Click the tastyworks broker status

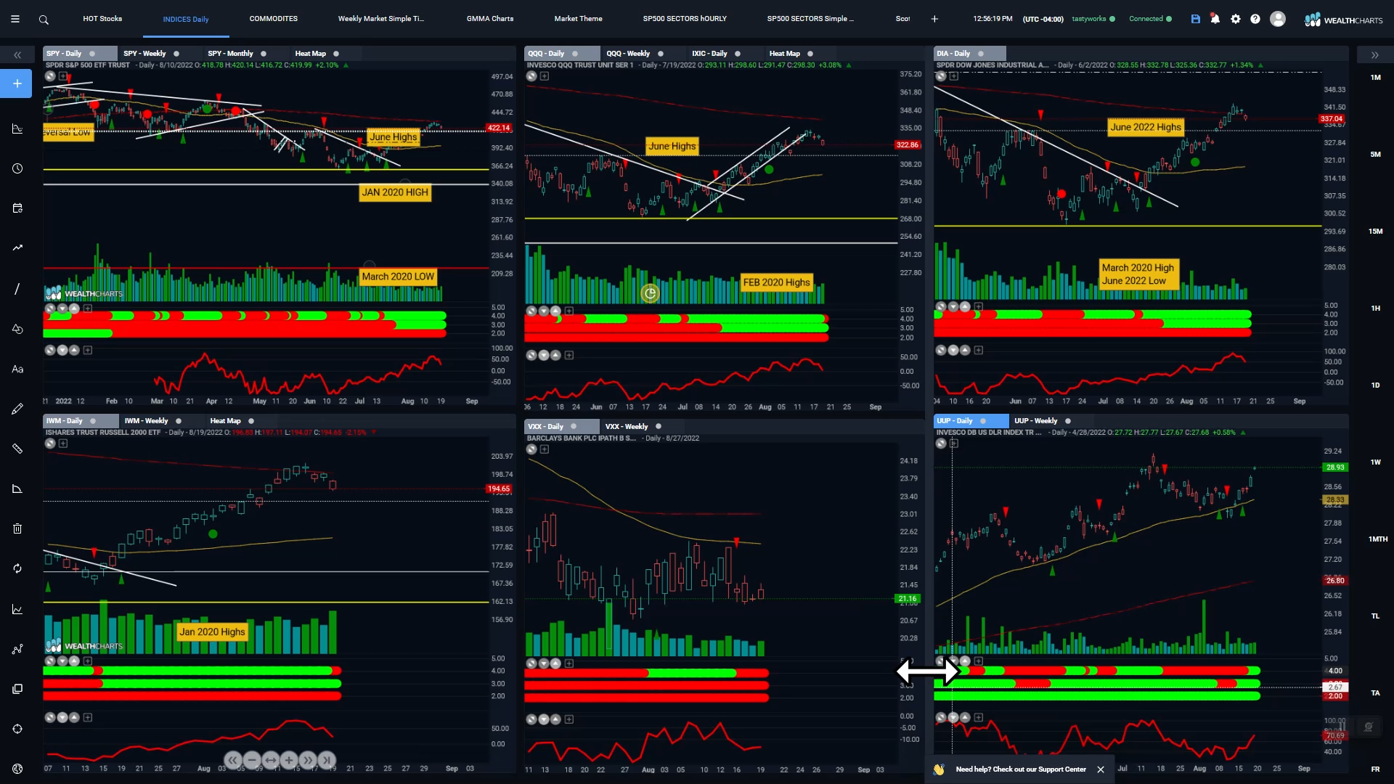point(1093,19)
